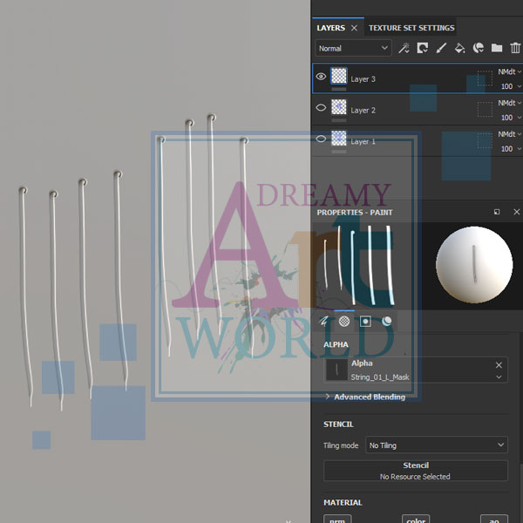
Task: Expand the Advanced Blending section
Action: pyautogui.click(x=365, y=397)
